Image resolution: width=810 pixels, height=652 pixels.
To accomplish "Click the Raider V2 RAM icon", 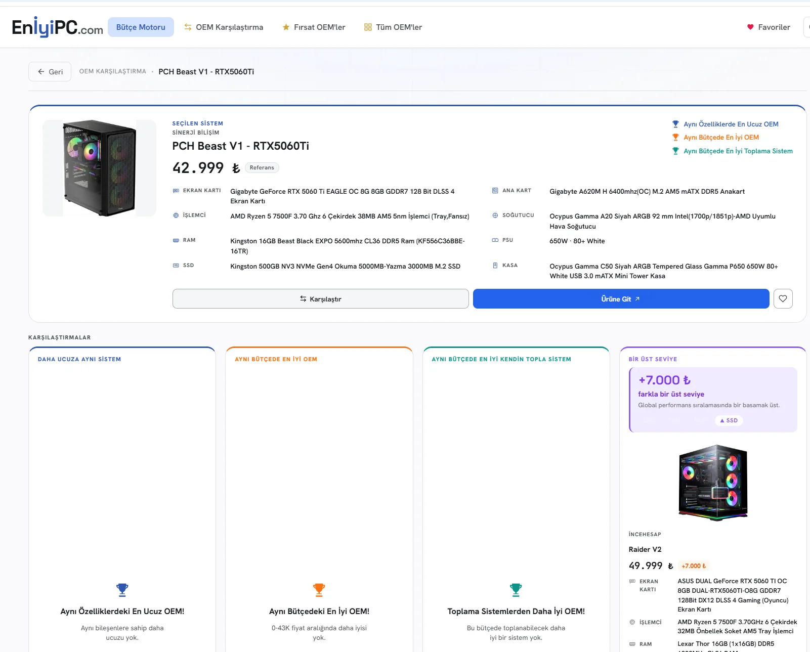I will [632, 644].
